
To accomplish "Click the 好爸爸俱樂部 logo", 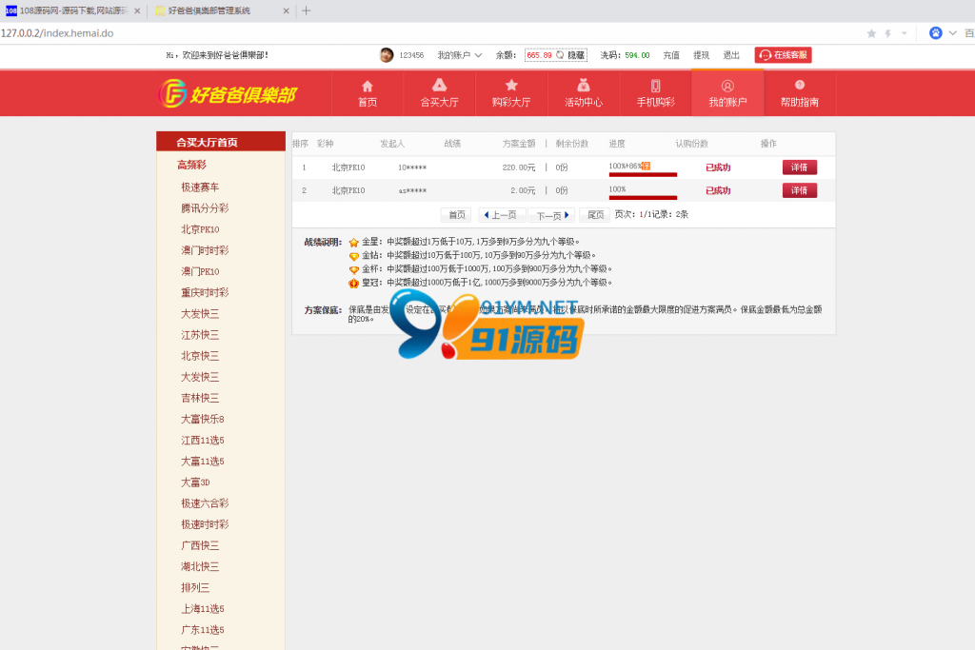I will 228,93.
